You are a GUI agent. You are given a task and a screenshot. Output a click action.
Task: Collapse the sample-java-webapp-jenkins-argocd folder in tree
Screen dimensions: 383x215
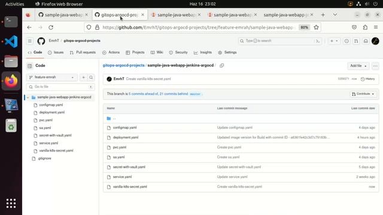tap(28, 97)
